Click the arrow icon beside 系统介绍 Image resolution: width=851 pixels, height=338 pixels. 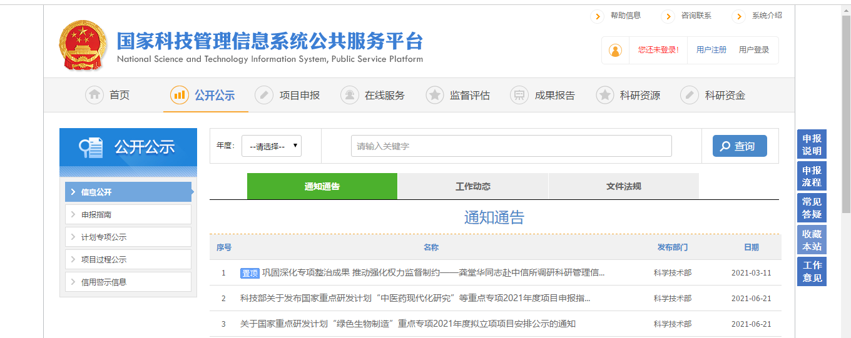tap(738, 16)
